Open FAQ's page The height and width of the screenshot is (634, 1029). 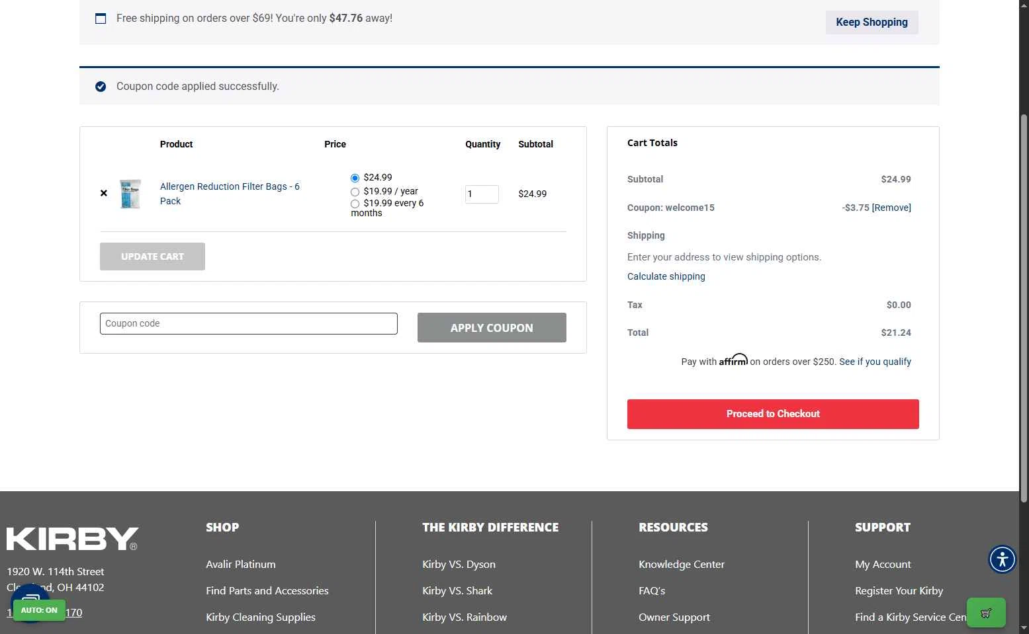tap(652, 591)
